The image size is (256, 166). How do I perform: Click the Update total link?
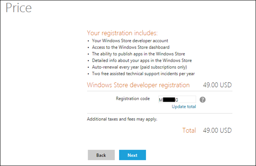coord(184,107)
